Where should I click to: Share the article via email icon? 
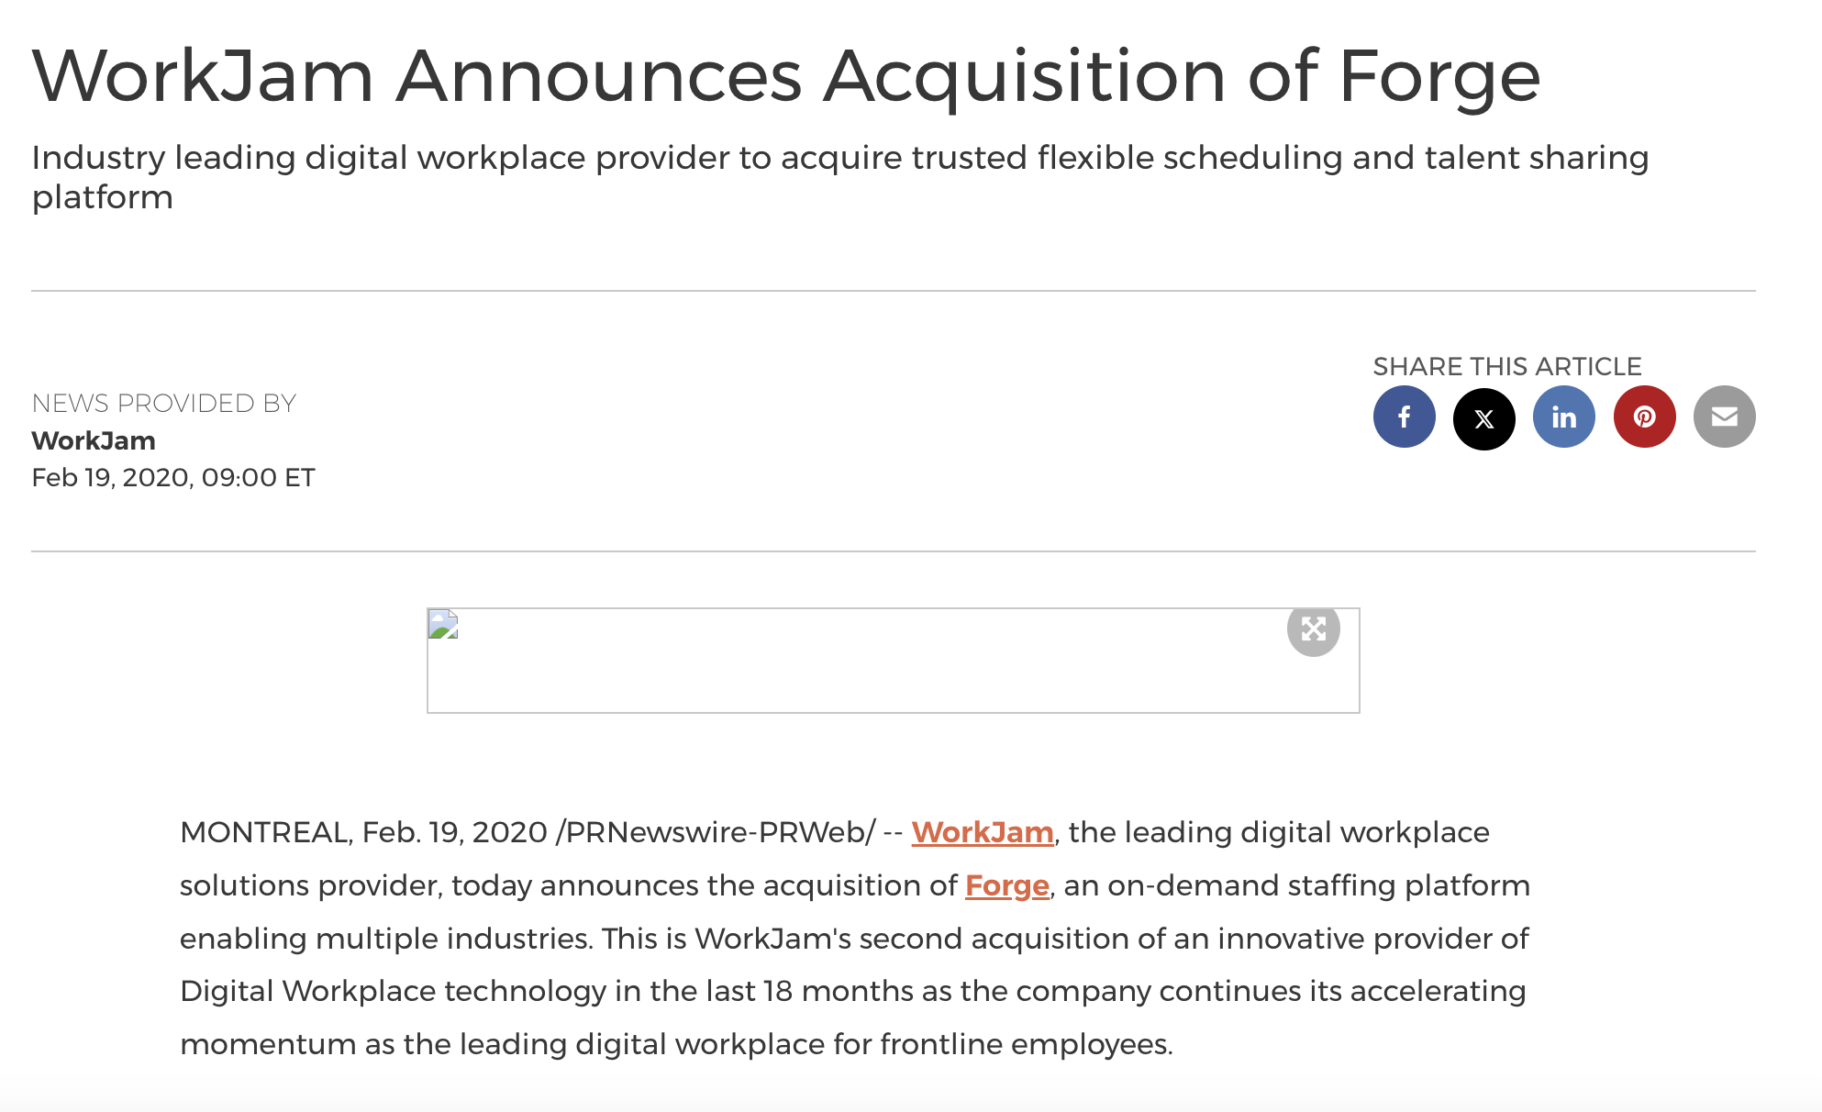1724,417
